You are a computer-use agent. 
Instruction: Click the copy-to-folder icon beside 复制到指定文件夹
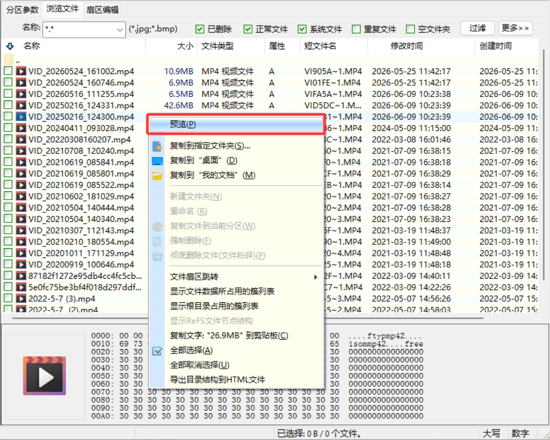[157, 146]
